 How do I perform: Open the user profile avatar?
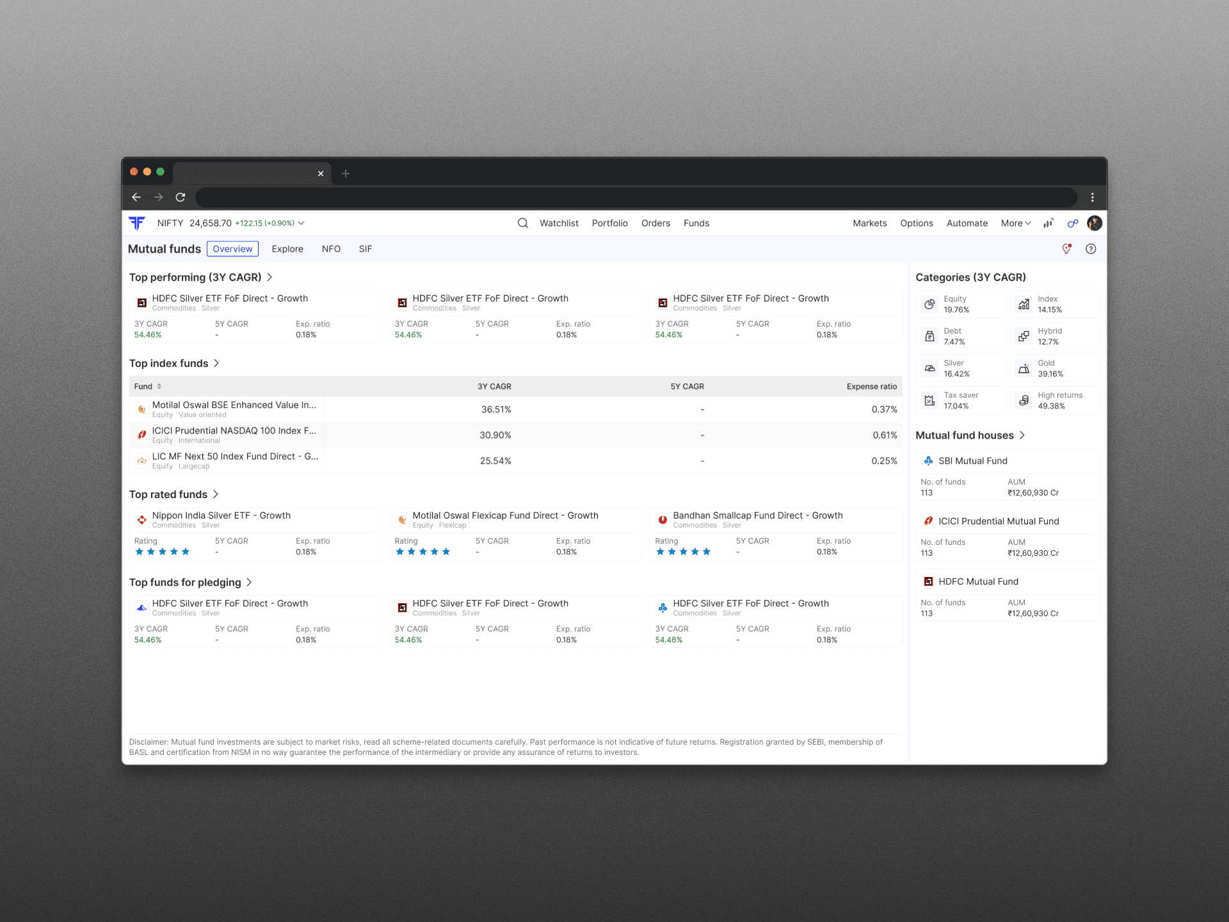tap(1095, 223)
